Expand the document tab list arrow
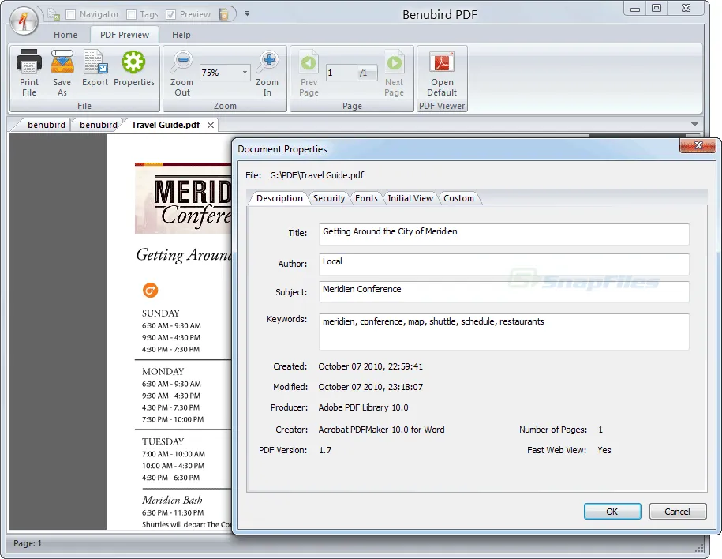Viewport: 722px width, 559px height. point(695,125)
